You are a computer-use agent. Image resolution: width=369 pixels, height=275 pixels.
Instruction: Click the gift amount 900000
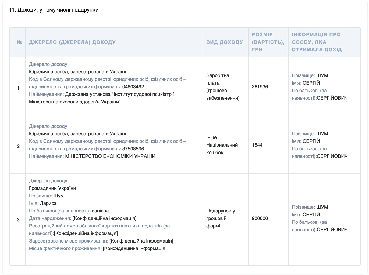(260, 218)
